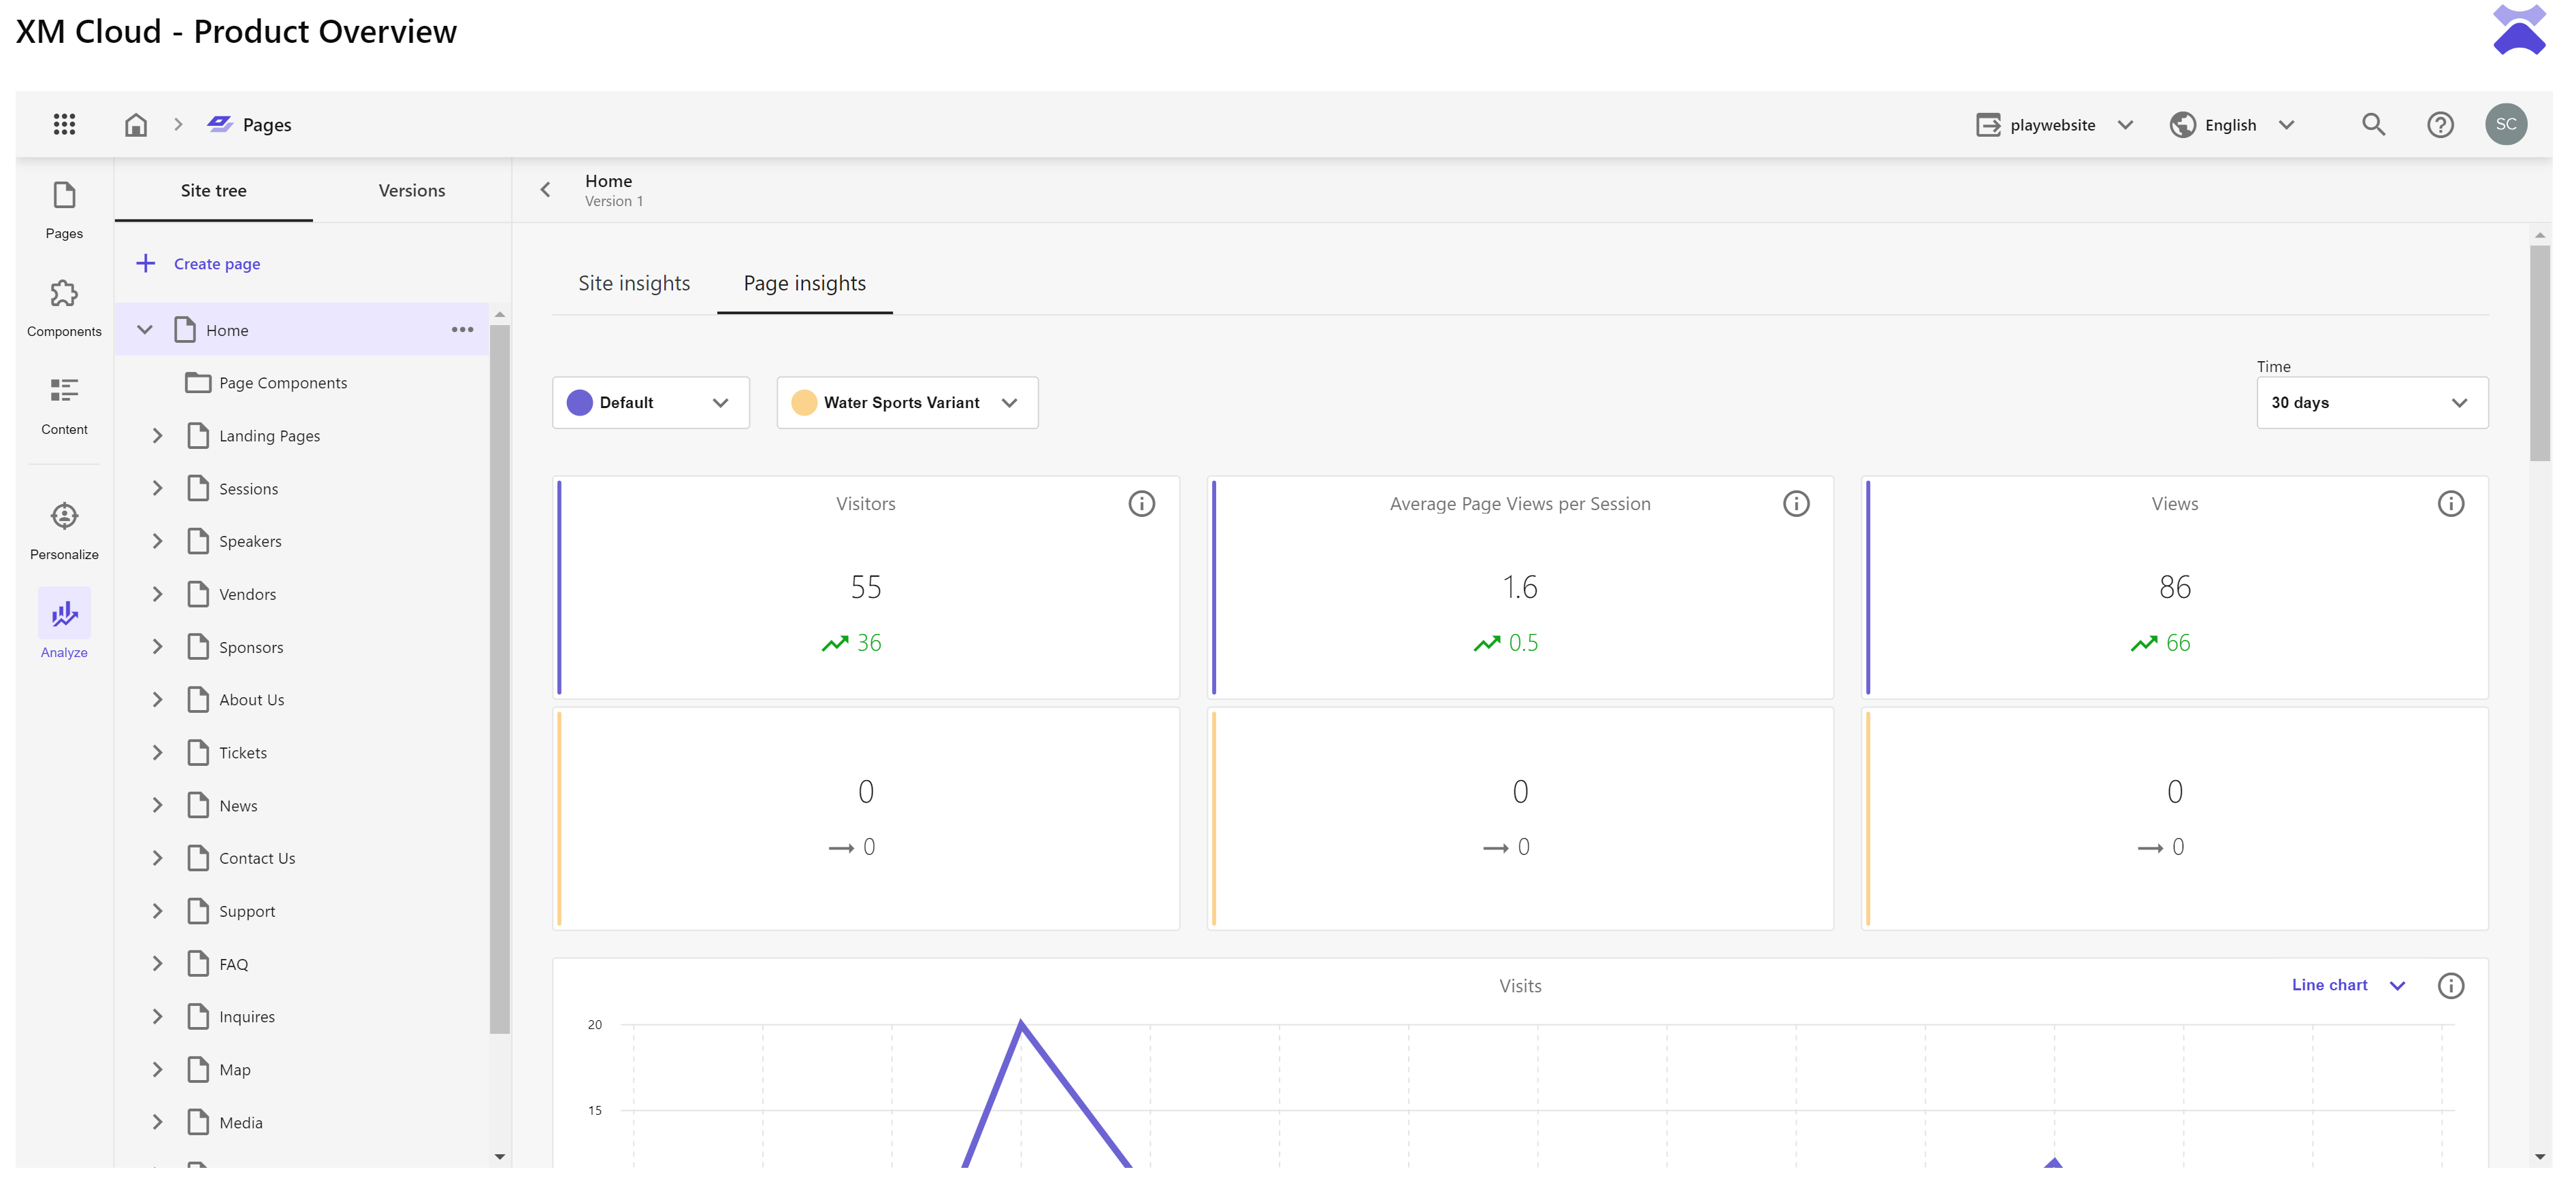Click the Create page link
Viewport: 2576px width, 1193px height.
[x=216, y=264]
